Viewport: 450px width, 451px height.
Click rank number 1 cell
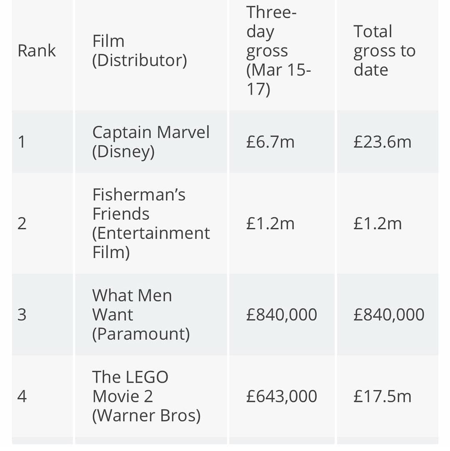[22, 142]
